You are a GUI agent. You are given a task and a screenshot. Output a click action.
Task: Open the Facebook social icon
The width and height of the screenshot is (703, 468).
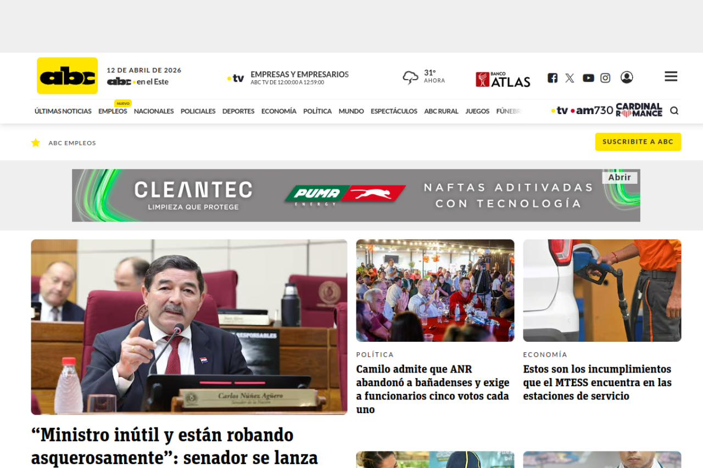[553, 78]
